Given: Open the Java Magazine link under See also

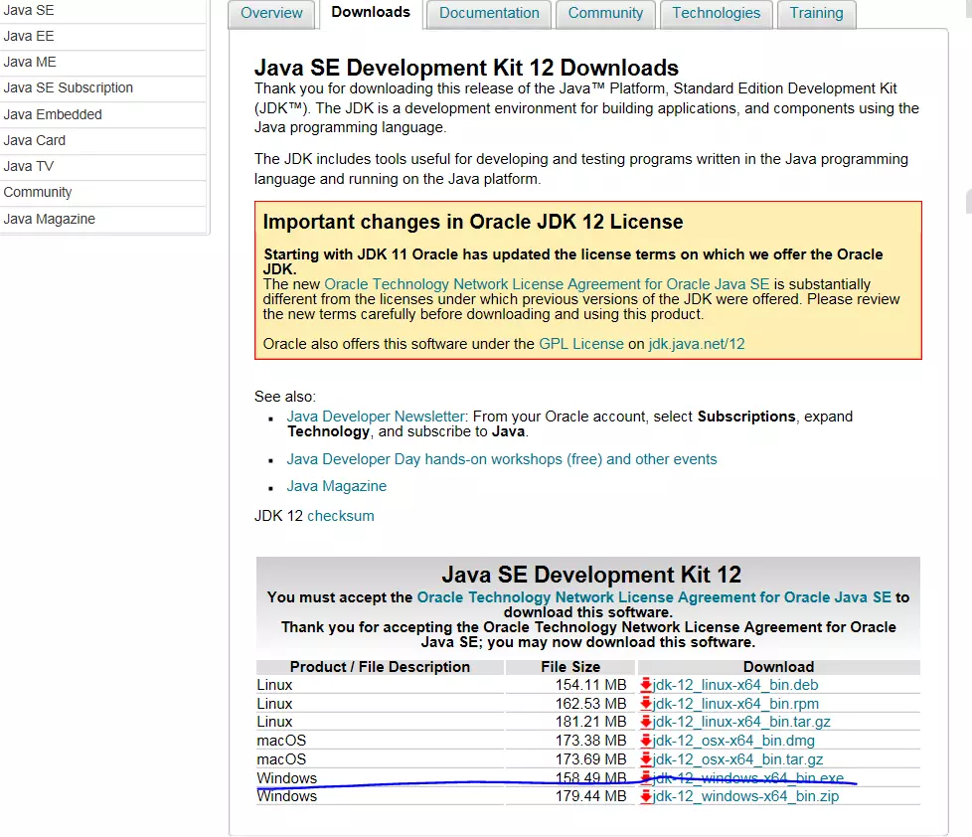Looking at the screenshot, I should 337,486.
